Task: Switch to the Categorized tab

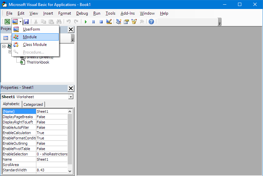Action: tap(33, 104)
